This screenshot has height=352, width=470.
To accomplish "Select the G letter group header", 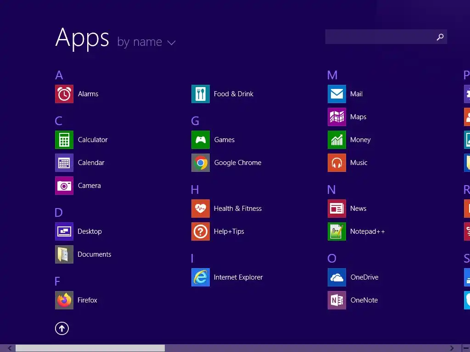I will coord(195,121).
